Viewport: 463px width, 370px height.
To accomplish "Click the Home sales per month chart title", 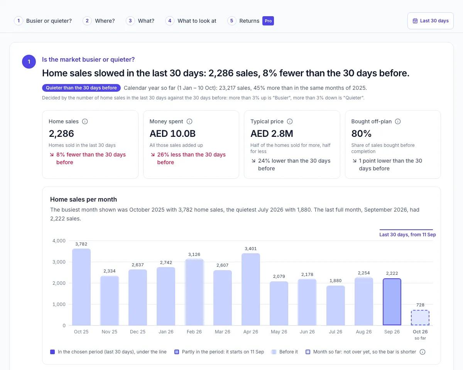I will coord(83,199).
